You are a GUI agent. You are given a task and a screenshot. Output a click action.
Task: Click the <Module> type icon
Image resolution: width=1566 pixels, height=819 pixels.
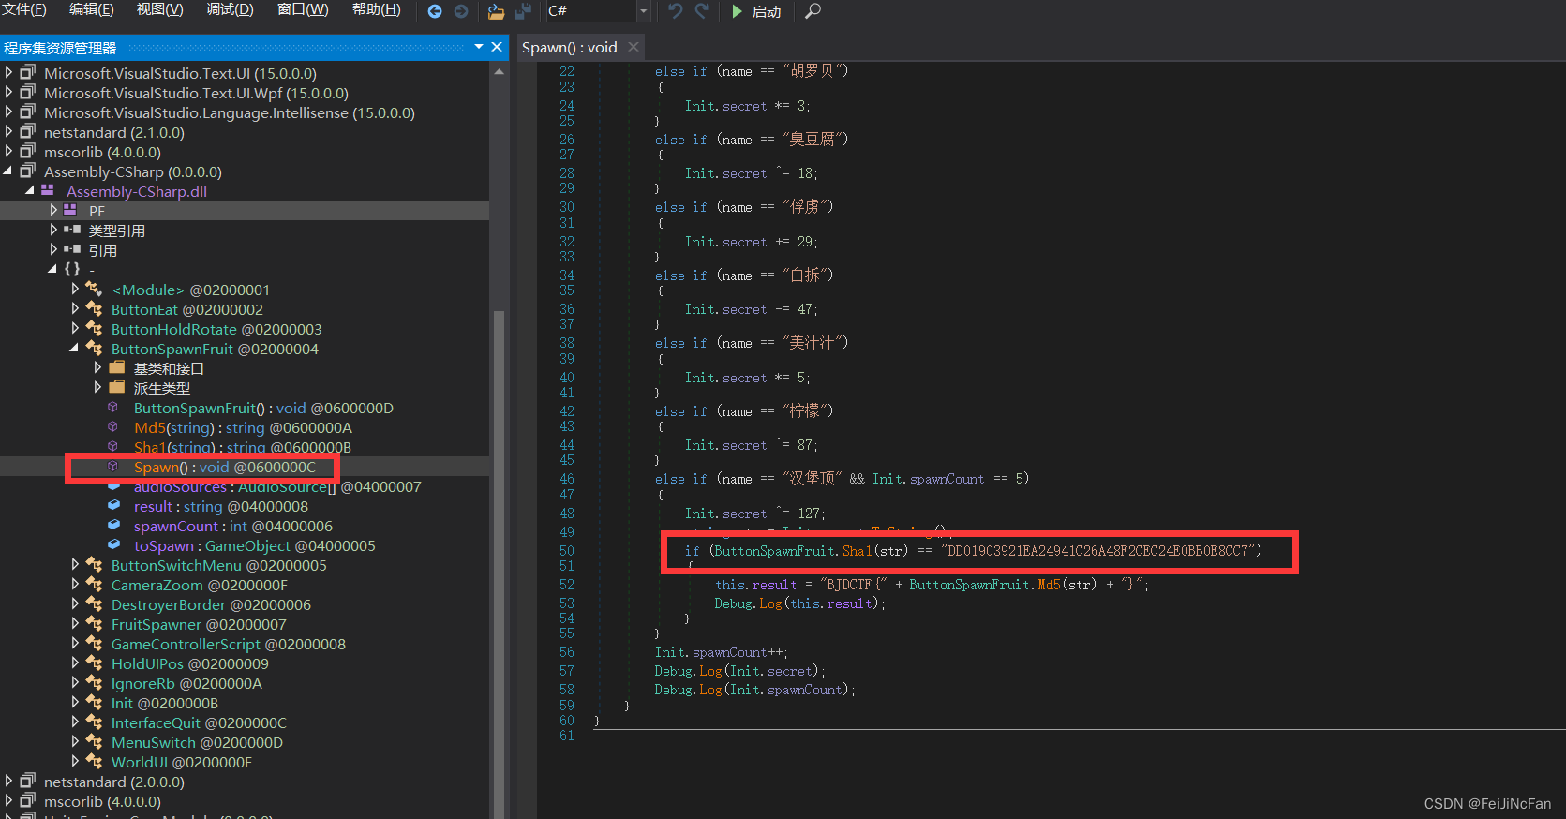click(94, 289)
